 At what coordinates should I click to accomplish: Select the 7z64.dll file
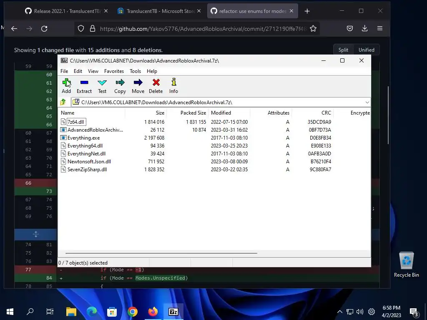tap(76, 122)
